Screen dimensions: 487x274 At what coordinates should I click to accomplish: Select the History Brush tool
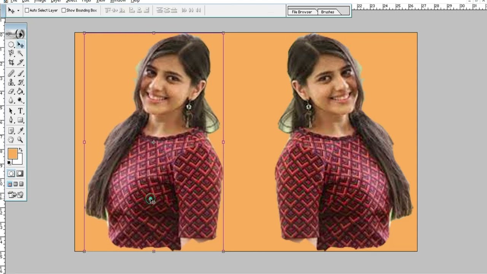(20, 82)
